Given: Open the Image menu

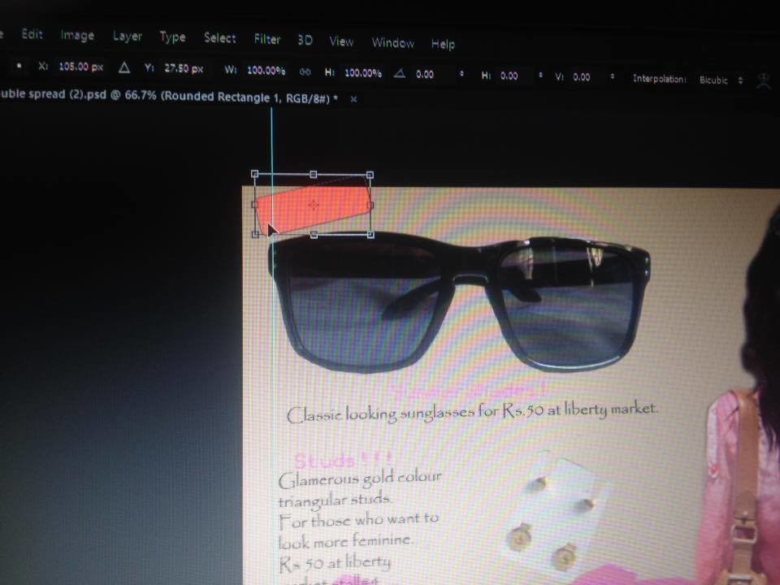Looking at the screenshot, I should click(x=78, y=35).
